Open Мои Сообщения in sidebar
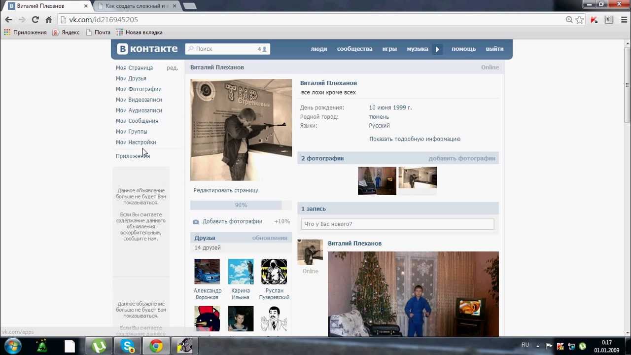 click(x=137, y=121)
